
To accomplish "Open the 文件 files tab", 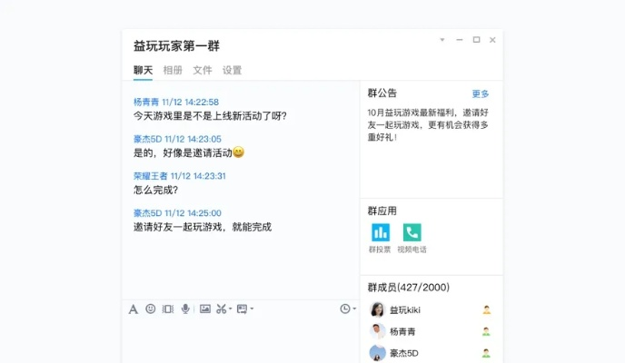I will (x=203, y=70).
